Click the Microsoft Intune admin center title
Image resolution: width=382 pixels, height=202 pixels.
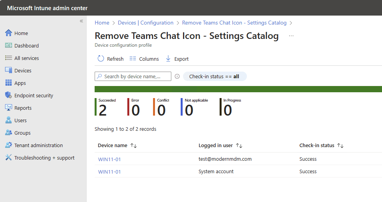[x=47, y=8]
